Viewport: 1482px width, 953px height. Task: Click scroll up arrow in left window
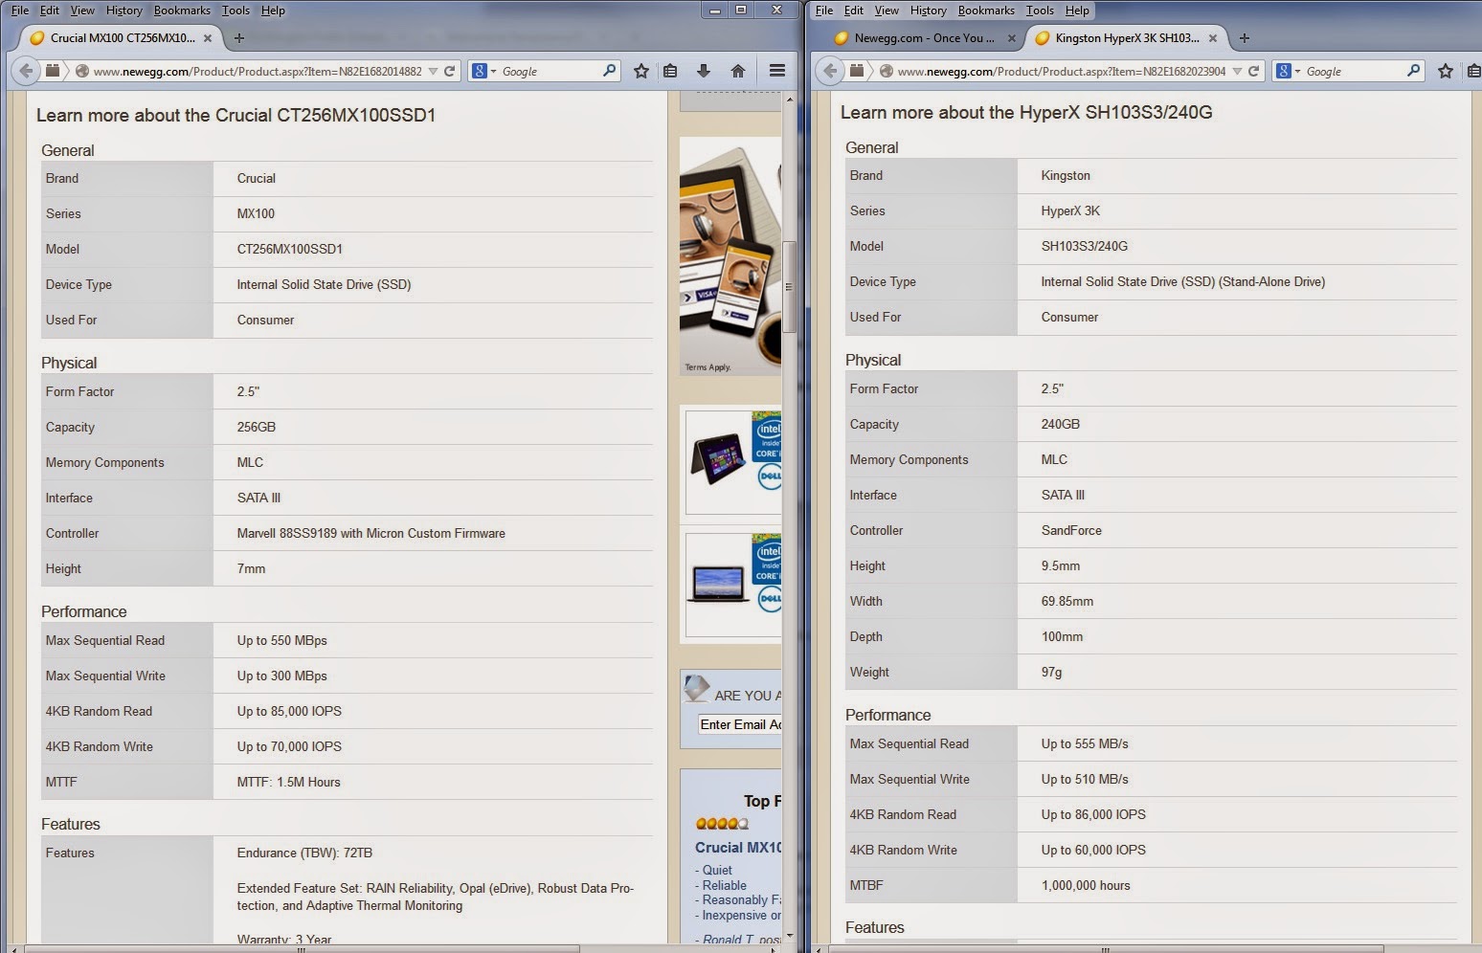[x=790, y=99]
